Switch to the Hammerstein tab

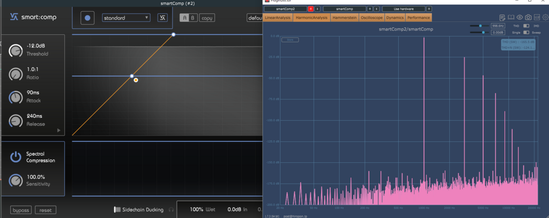345,18
